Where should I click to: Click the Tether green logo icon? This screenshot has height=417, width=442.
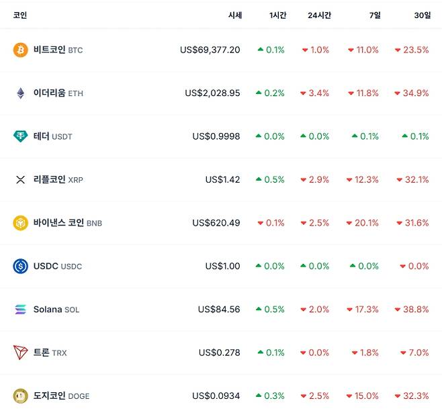21,136
